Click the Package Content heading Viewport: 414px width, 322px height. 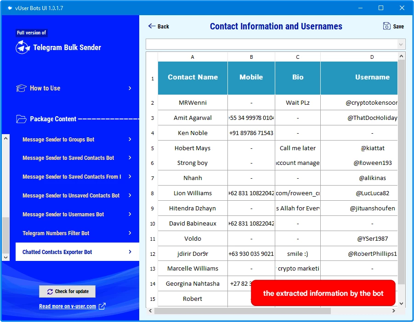pos(53,119)
